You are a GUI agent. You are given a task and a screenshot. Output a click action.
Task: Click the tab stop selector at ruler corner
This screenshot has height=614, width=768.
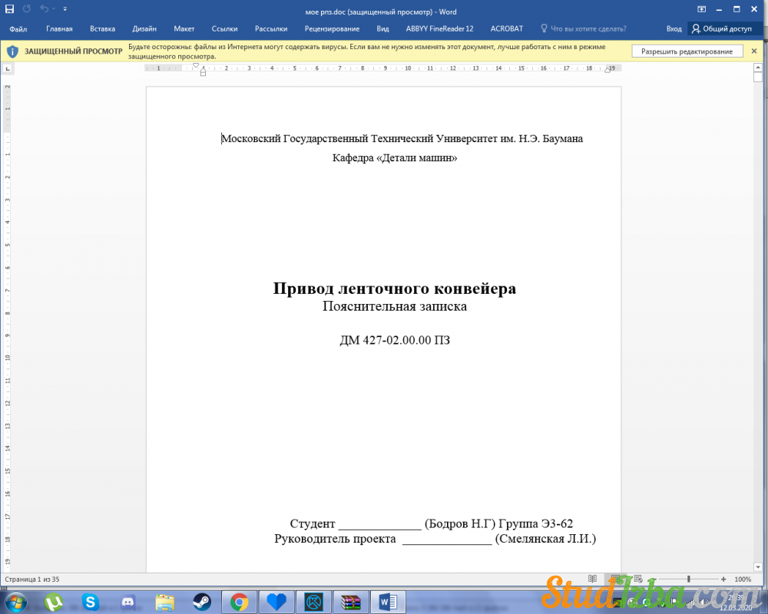click(8, 68)
